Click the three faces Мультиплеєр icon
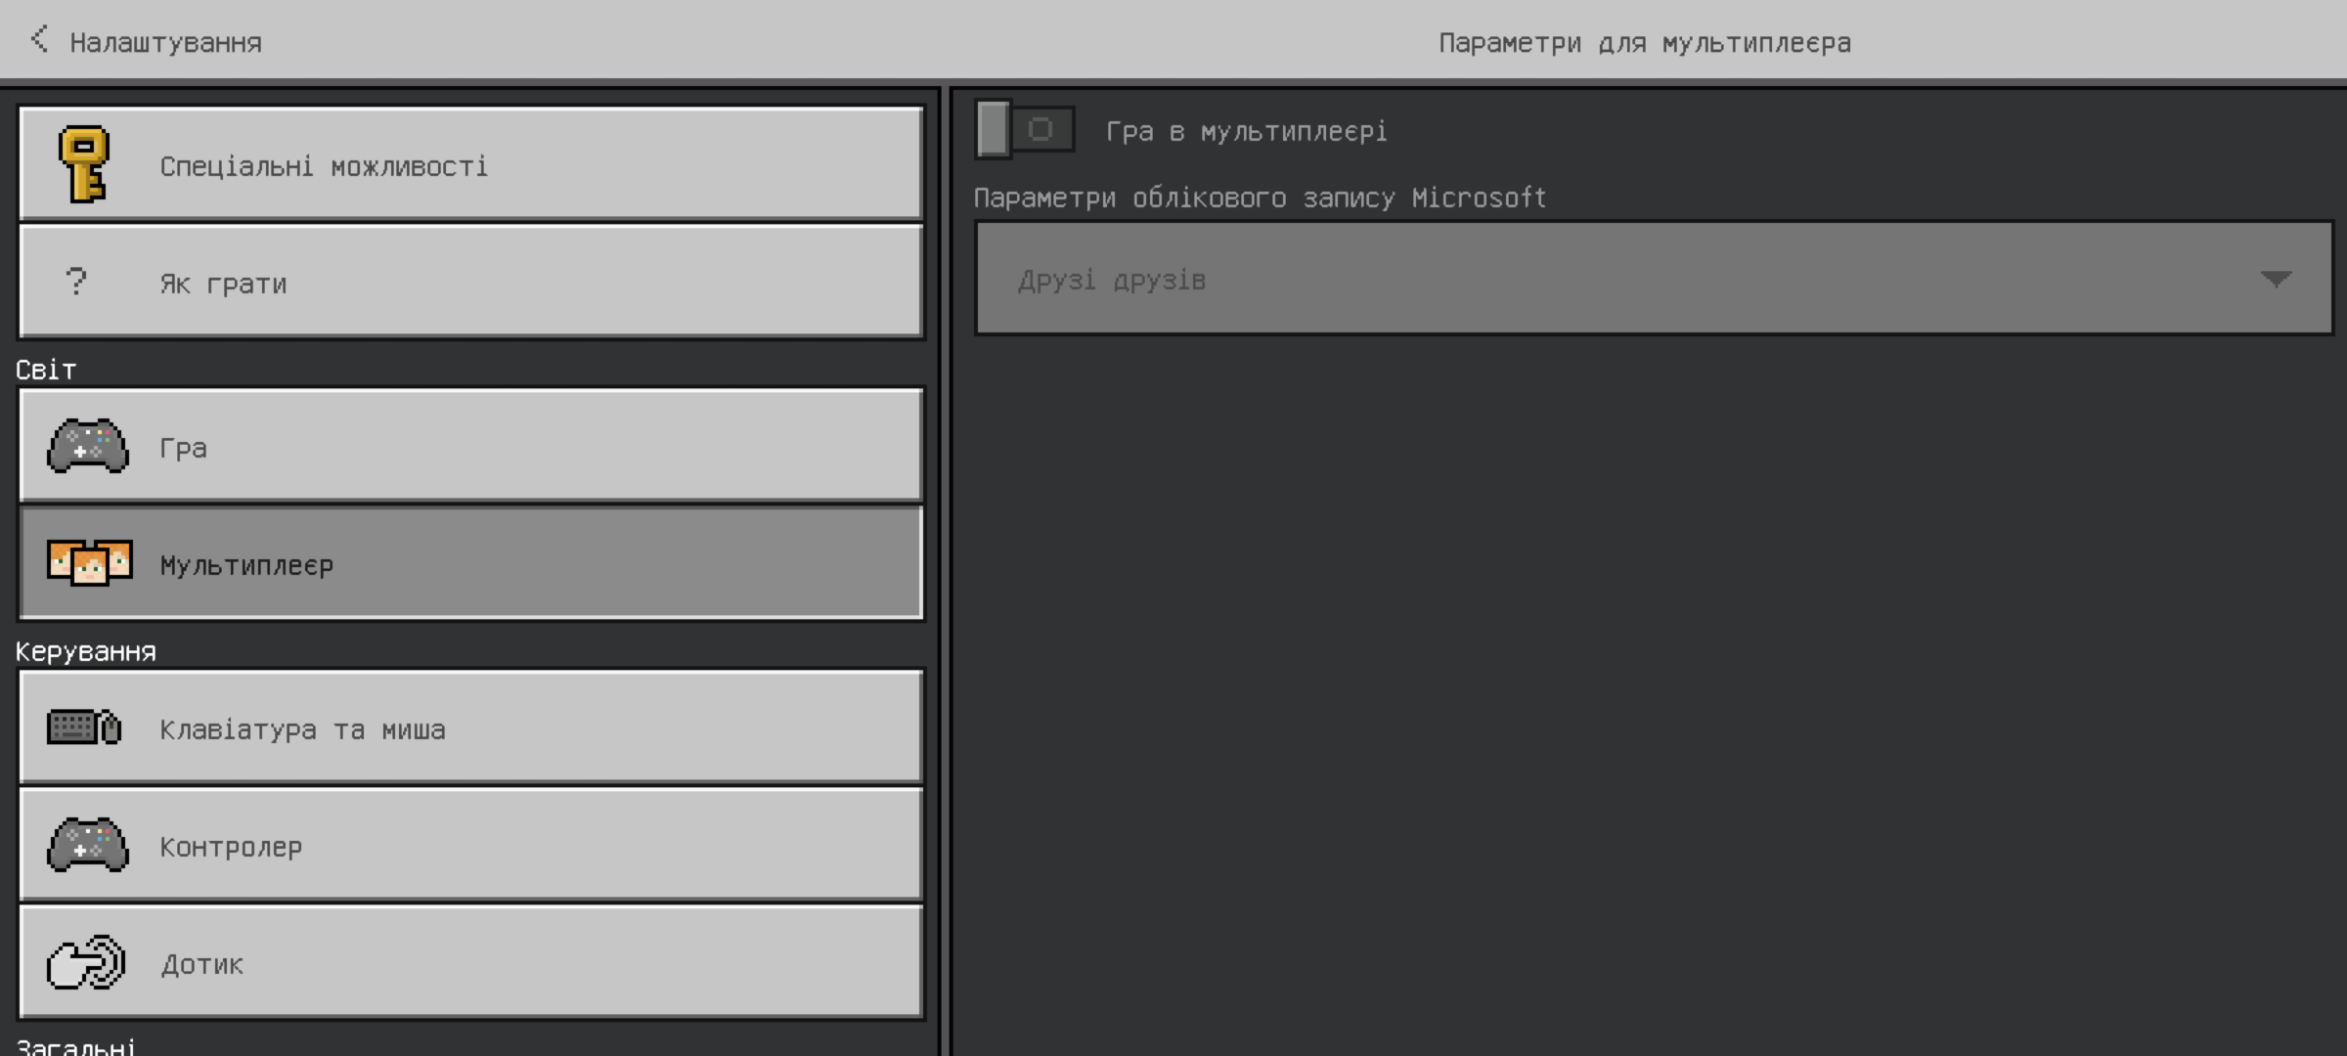Screen dimensions: 2347x1056 (x=90, y=563)
